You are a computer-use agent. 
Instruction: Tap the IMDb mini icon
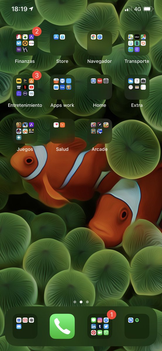click(19, 81)
